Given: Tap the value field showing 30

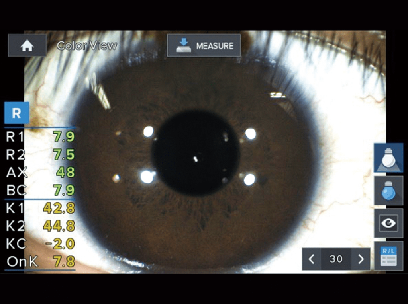Looking at the screenshot, I should [336, 259].
